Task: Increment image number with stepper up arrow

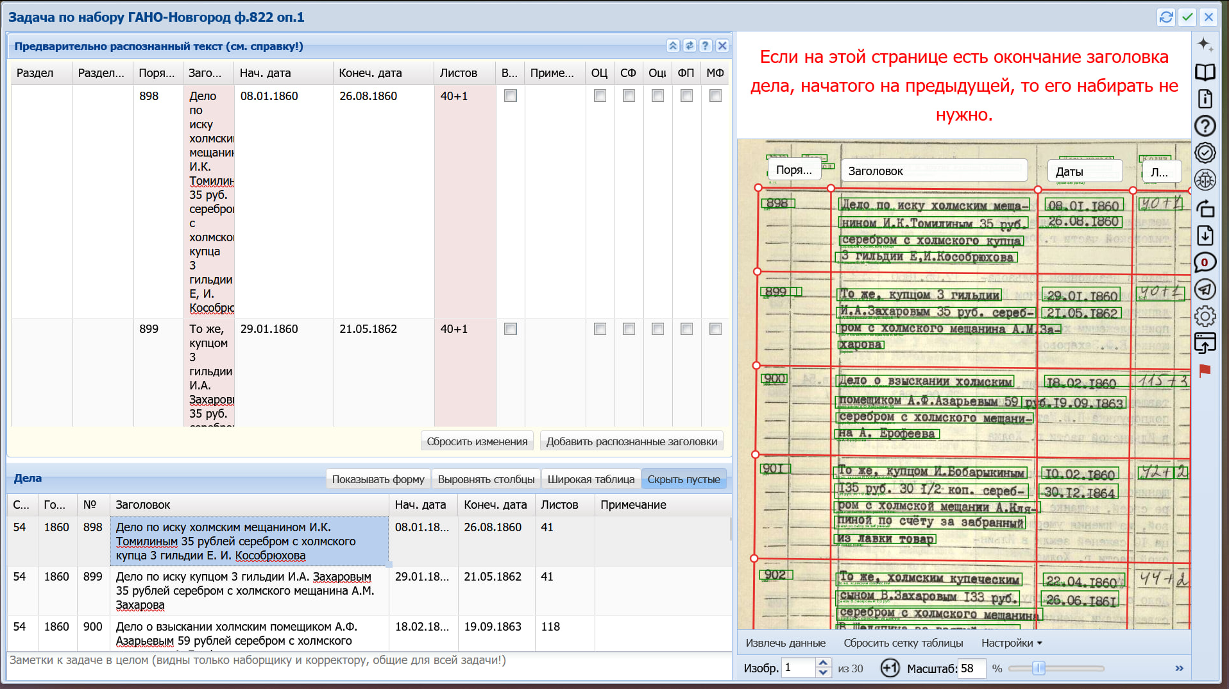Action: coord(823,663)
